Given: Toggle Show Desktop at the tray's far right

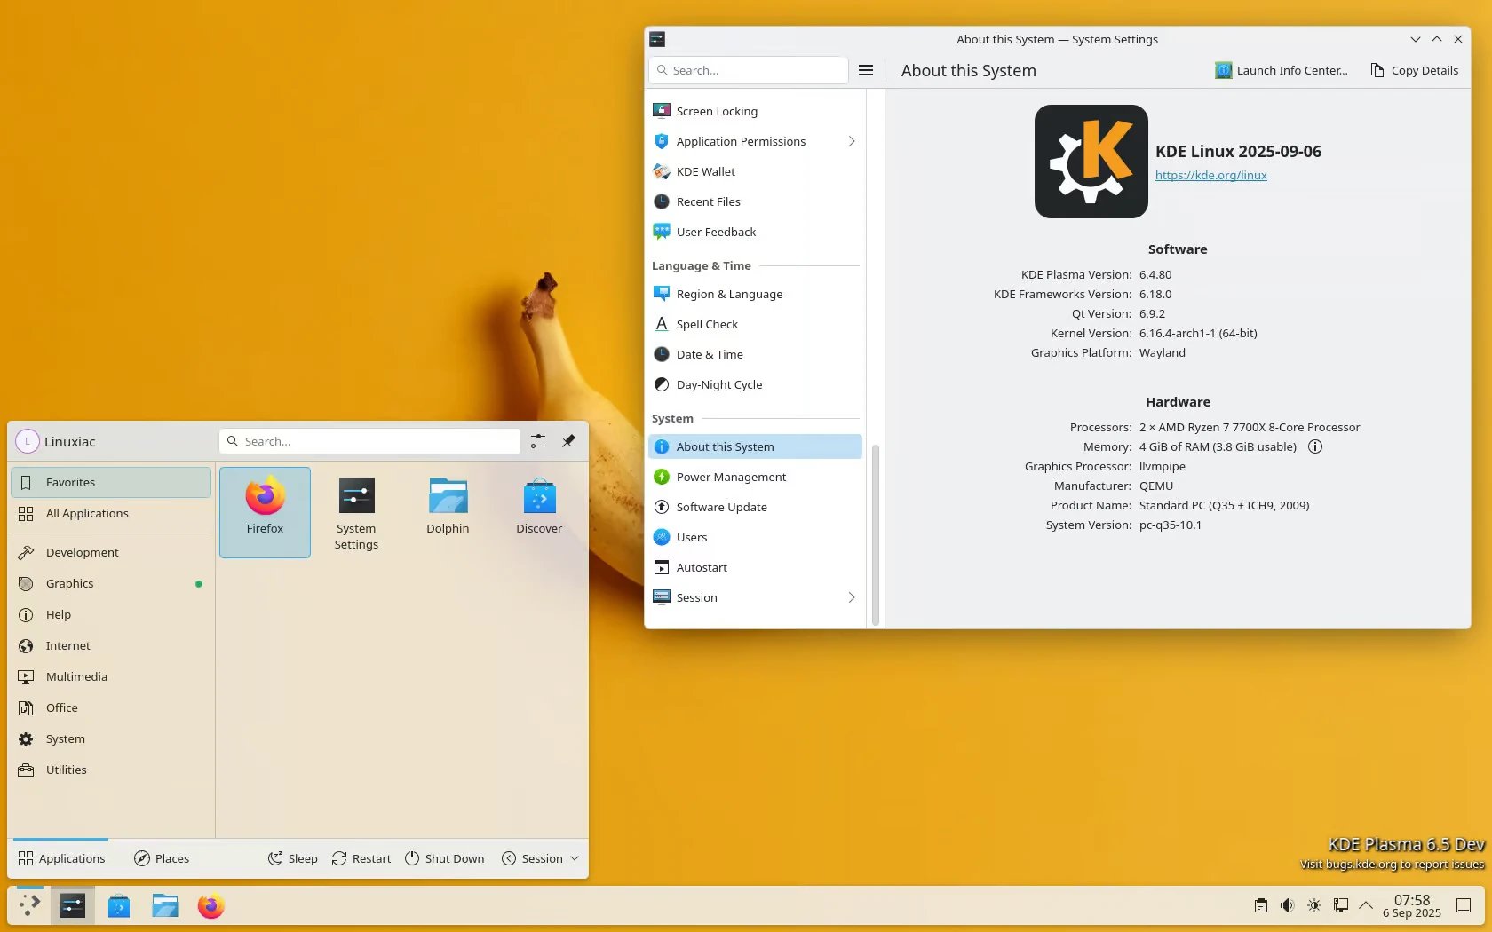Looking at the screenshot, I should tap(1463, 905).
